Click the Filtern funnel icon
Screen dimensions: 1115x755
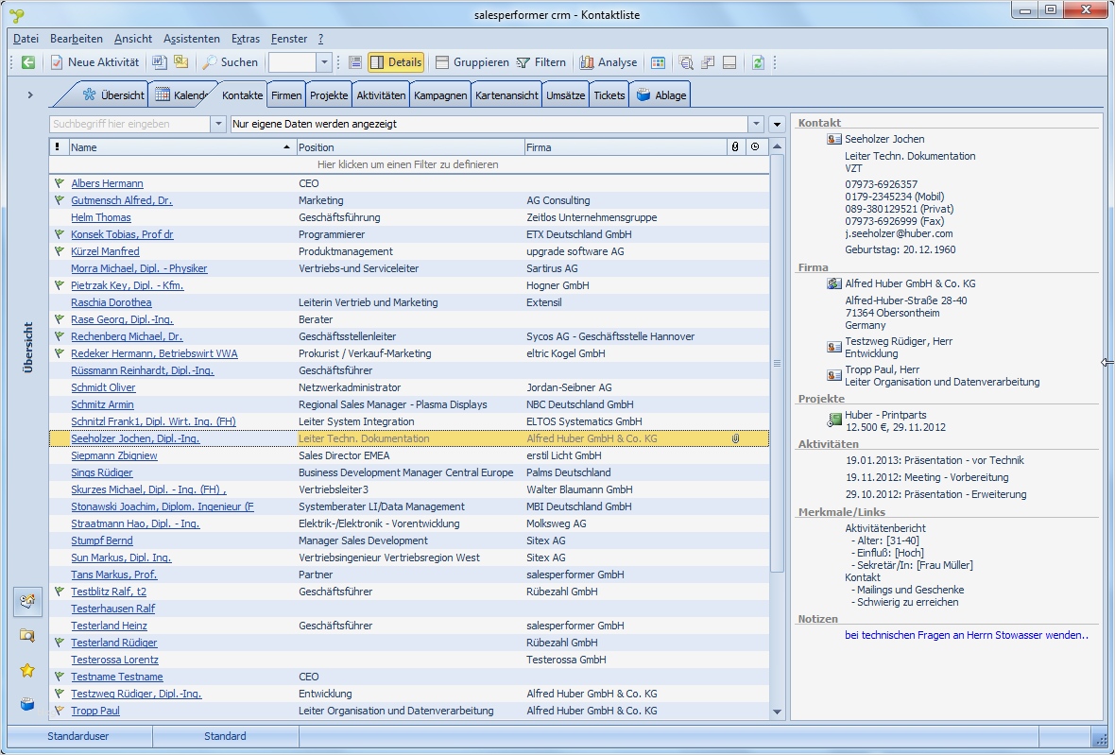click(x=541, y=62)
